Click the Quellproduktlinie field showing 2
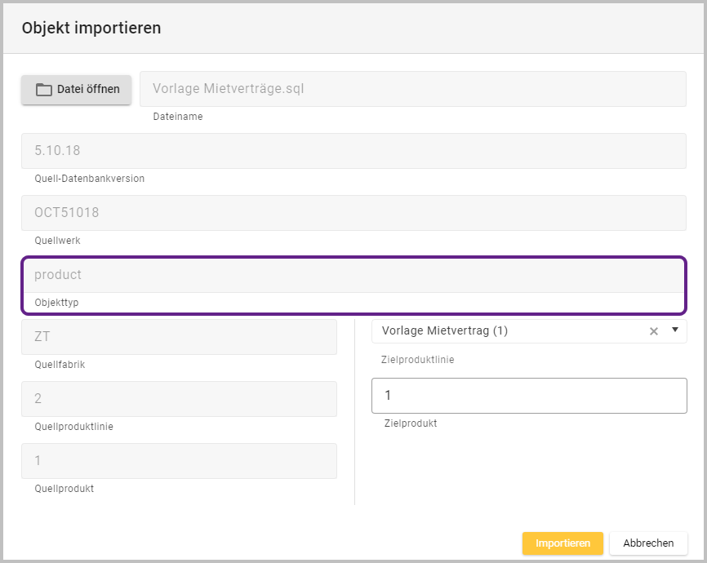The width and height of the screenshot is (707, 563). 179,399
